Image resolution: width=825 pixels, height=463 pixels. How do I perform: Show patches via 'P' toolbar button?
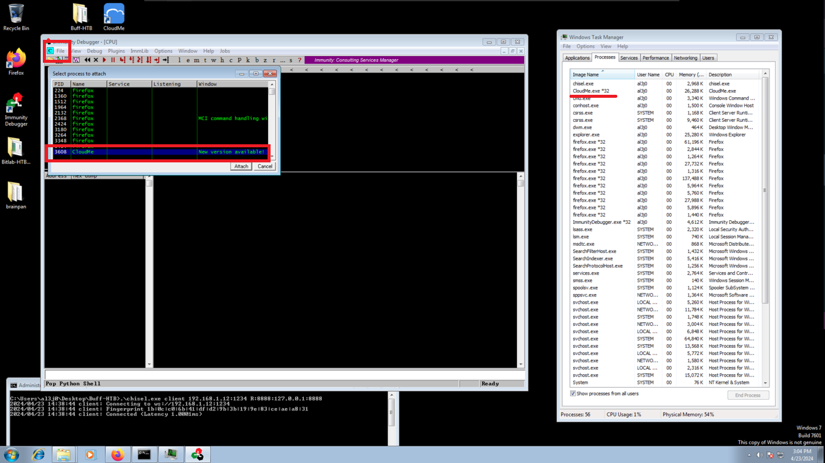(239, 60)
